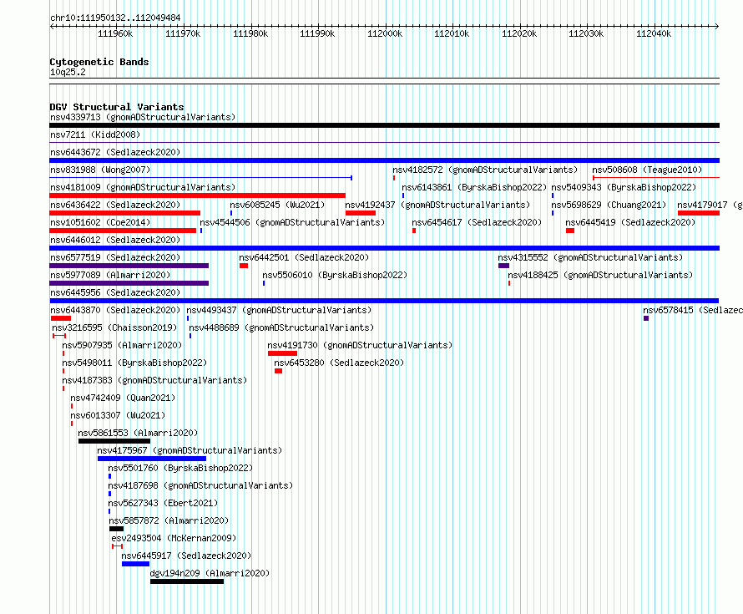Image resolution: width=743 pixels, height=614 pixels.
Task: Select the chr10:111950132..112049484 coordinates text
Action: coord(115,18)
